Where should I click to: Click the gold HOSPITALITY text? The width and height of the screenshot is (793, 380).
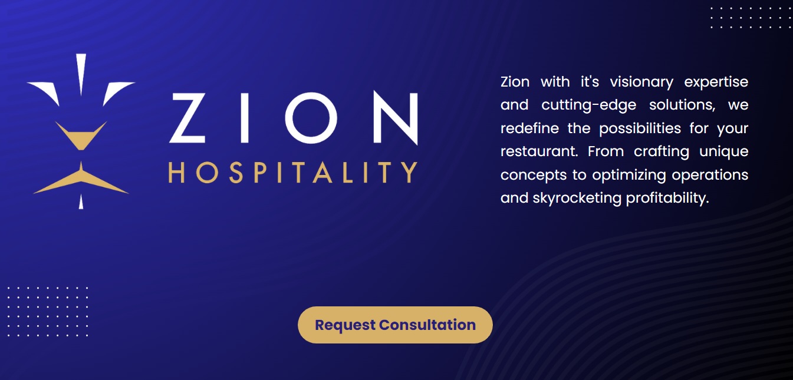[293, 171]
